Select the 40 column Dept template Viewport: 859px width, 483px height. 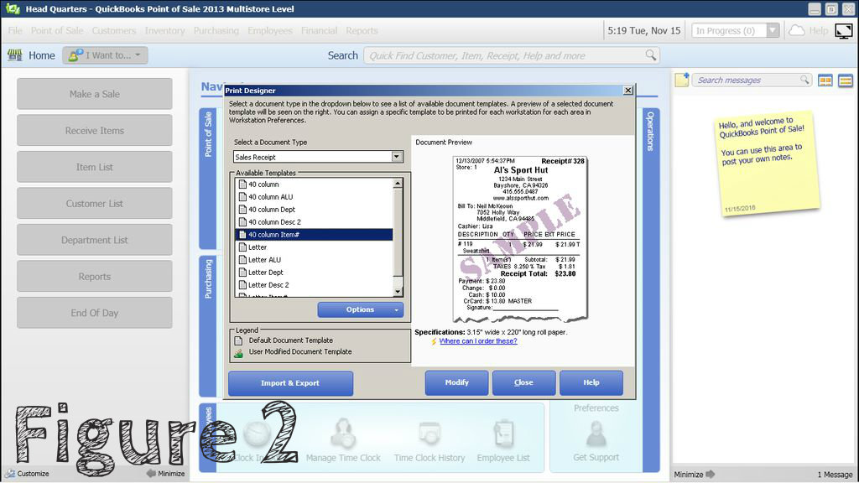pos(314,210)
